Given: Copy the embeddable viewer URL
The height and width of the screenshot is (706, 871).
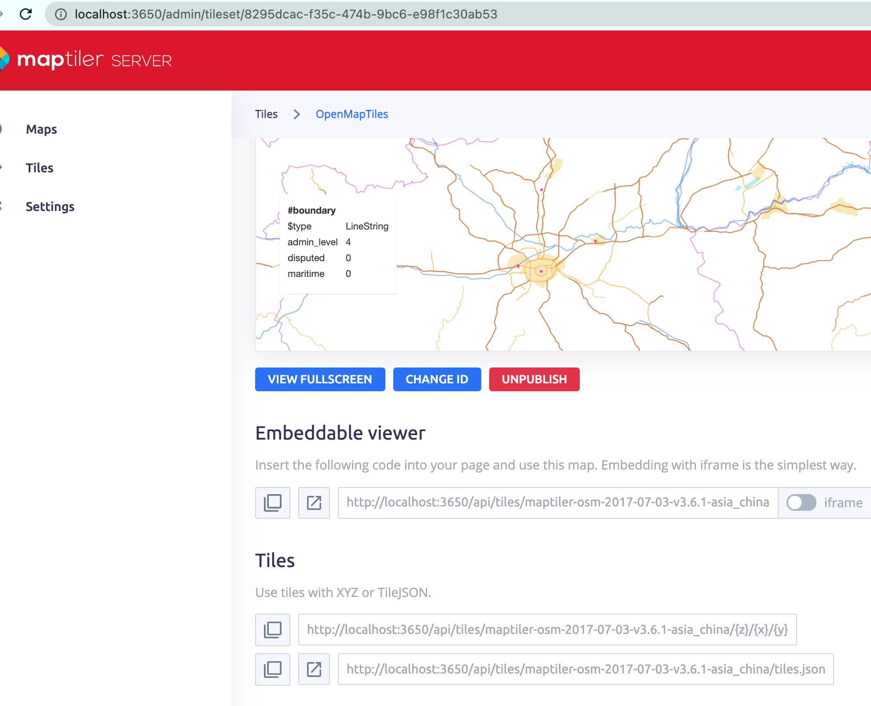Looking at the screenshot, I should click(273, 503).
